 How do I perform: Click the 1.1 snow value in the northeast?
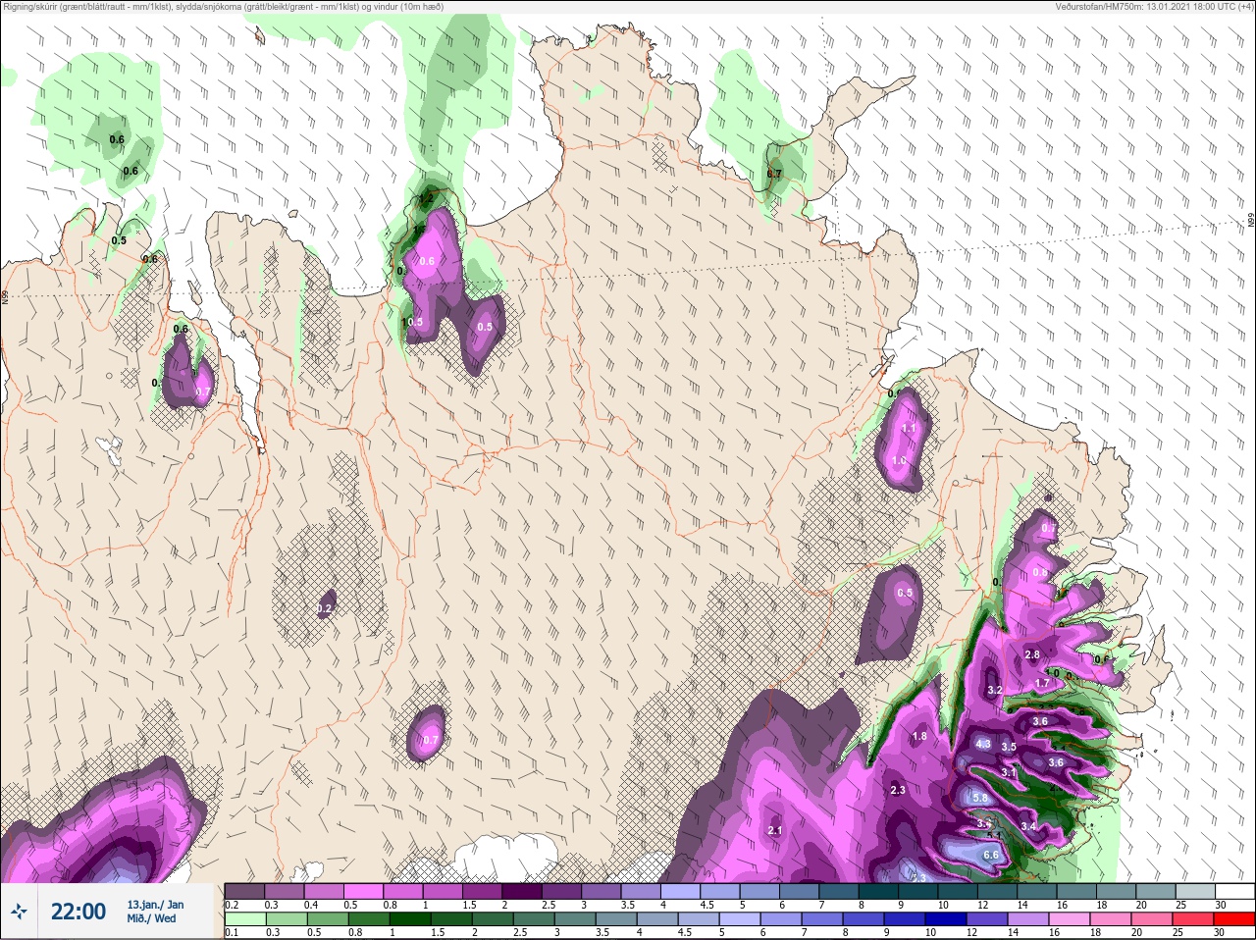(x=908, y=428)
